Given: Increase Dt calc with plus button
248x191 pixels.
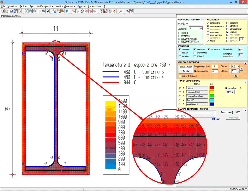Looking at the screenshot, I should click(x=238, y=66).
